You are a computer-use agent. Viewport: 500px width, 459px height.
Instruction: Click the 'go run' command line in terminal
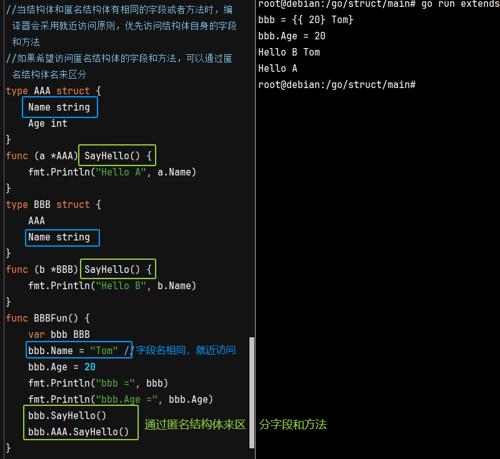(378, 4)
